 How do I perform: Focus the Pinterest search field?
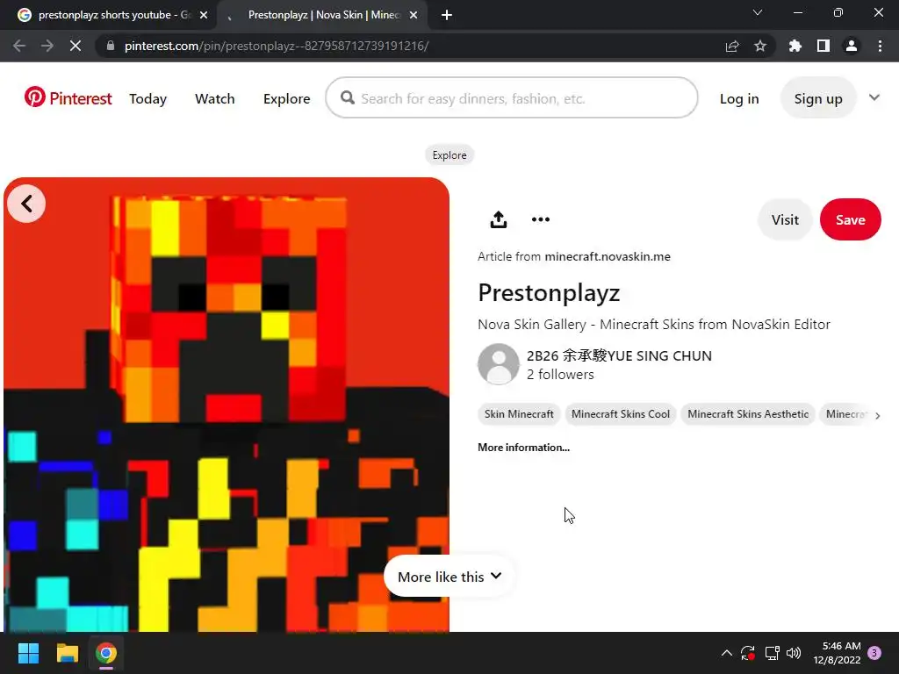(x=512, y=98)
